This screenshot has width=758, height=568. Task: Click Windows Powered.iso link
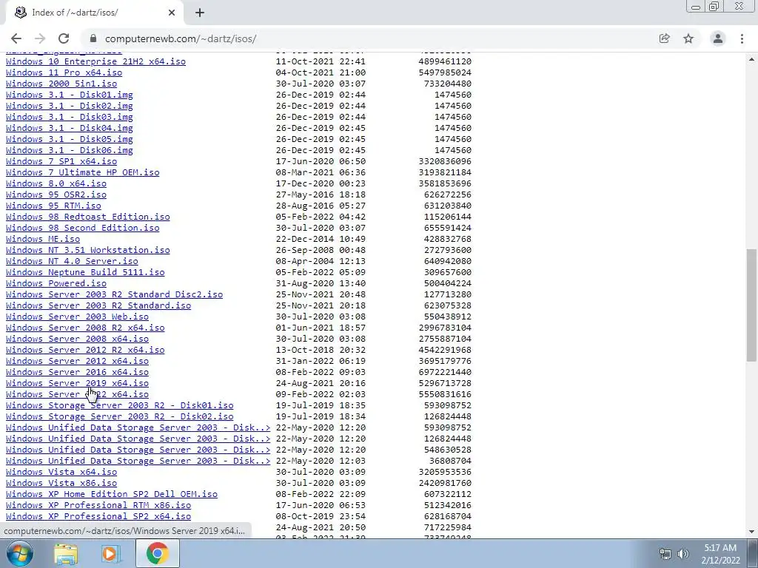click(x=56, y=283)
